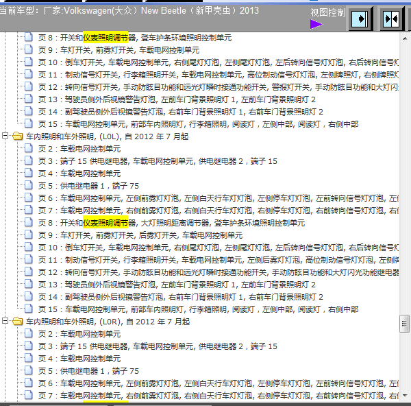Click the scrollbar down arrow
The width and height of the screenshot is (411, 406).
(405, 396)
